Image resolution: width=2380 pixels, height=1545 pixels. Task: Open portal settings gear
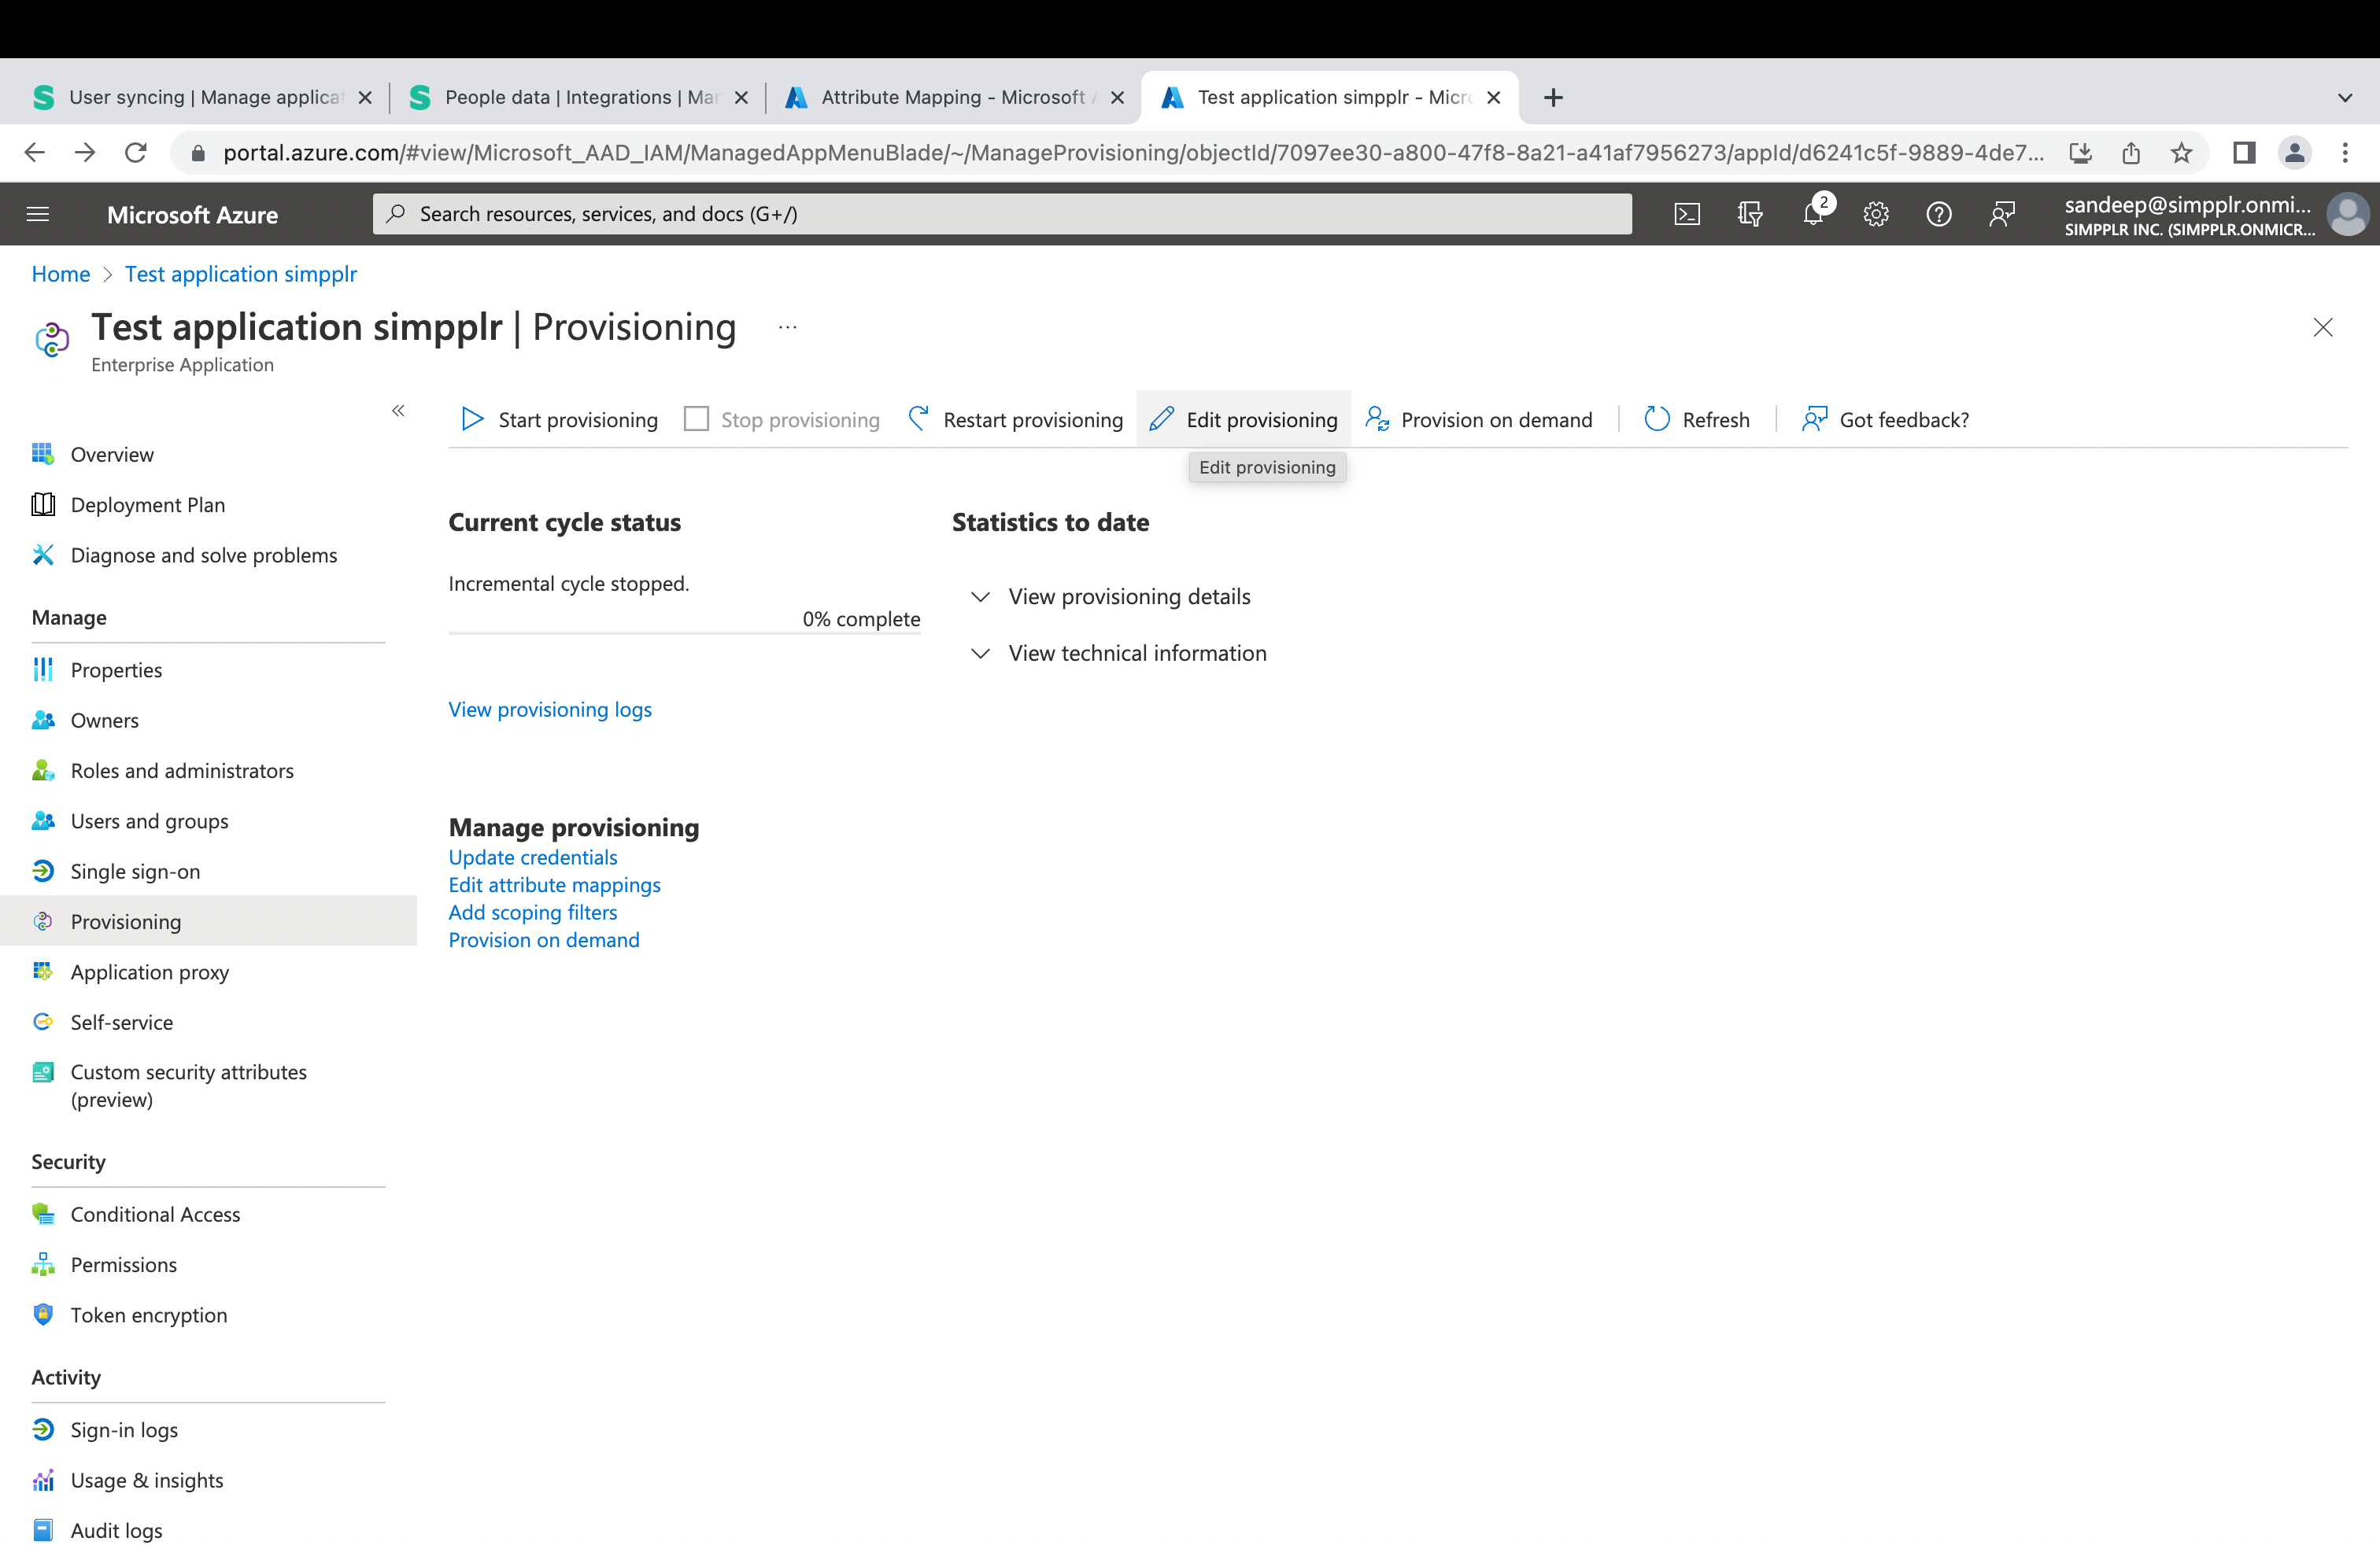point(1876,214)
